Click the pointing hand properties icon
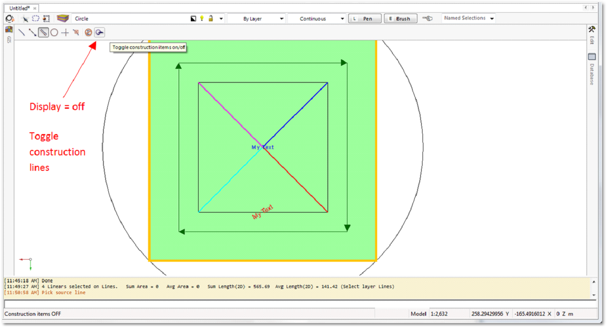 (x=427, y=19)
